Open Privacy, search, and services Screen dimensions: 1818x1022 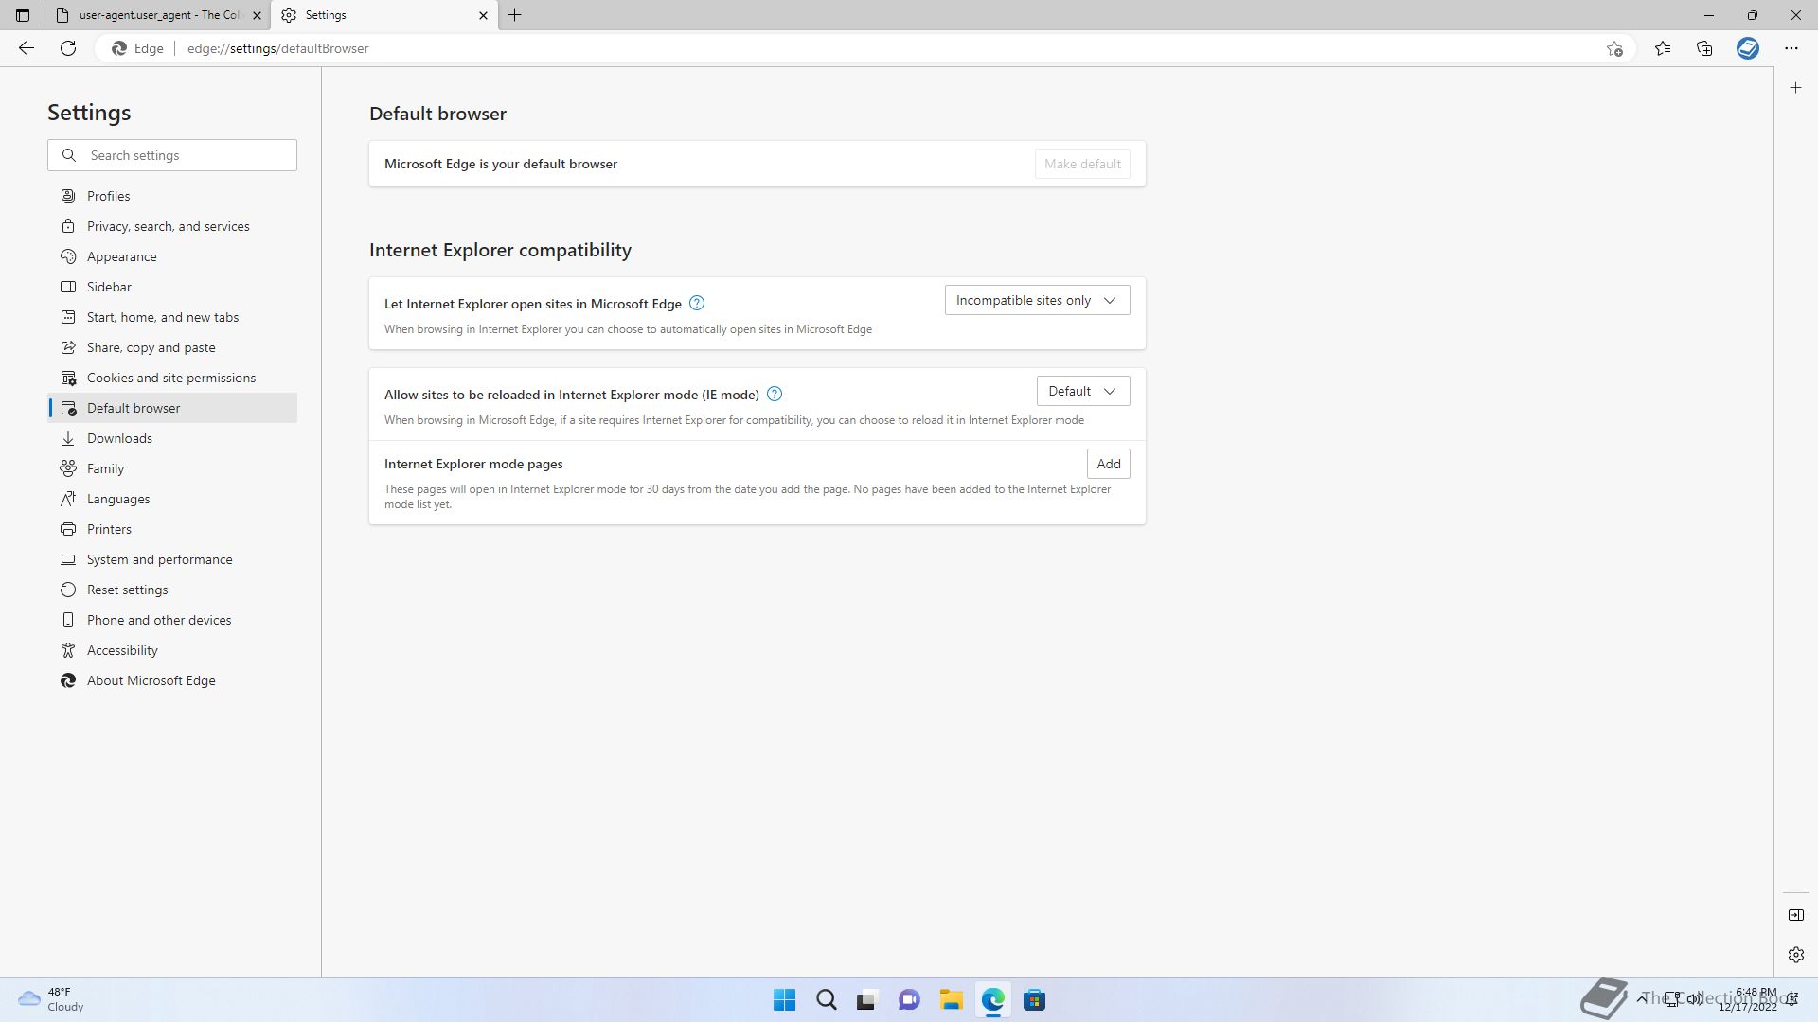tap(172, 226)
